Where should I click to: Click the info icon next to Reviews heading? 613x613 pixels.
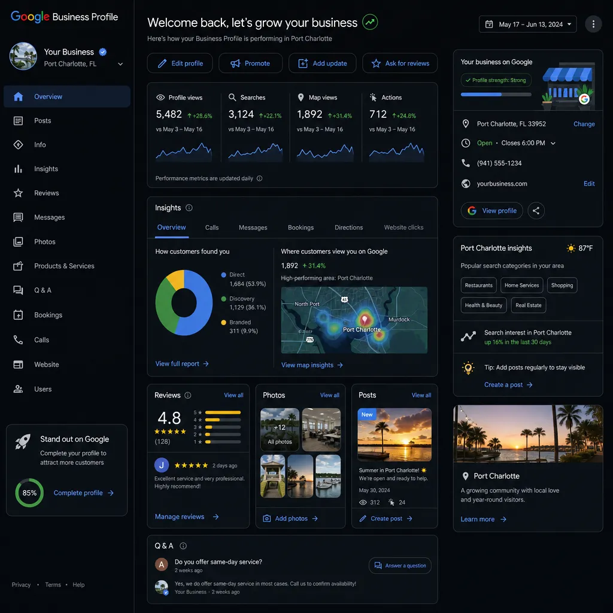(x=187, y=395)
